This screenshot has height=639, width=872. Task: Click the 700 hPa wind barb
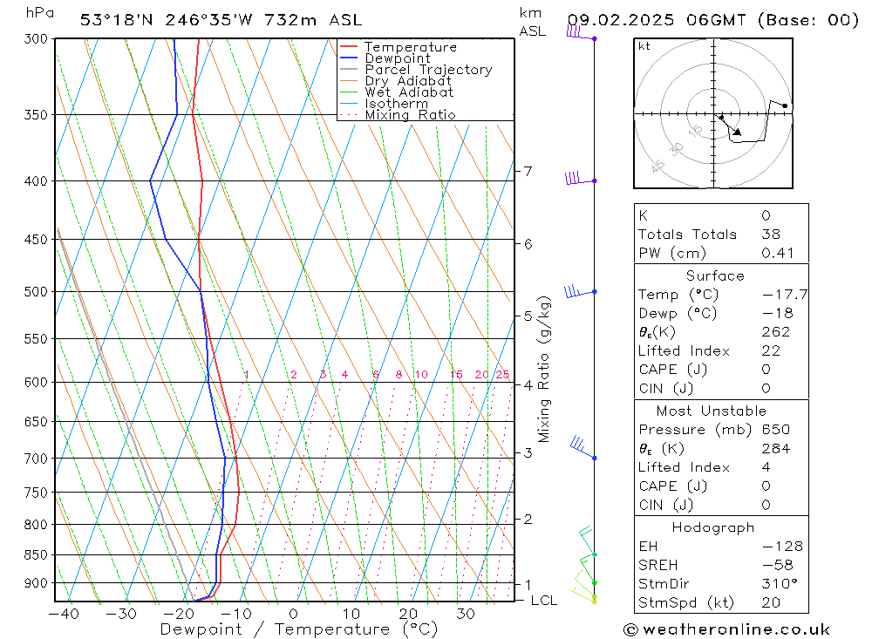pyautogui.click(x=583, y=448)
